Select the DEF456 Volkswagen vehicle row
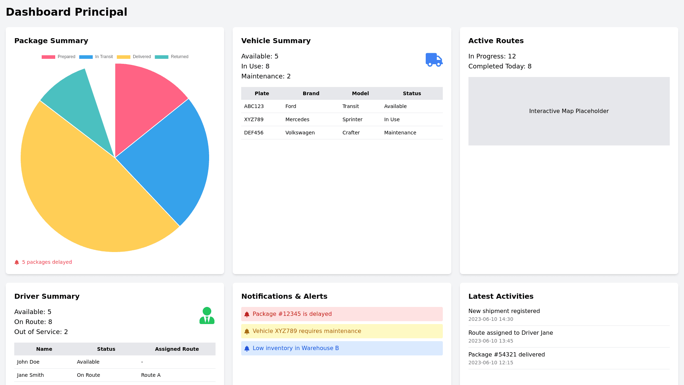684x385 pixels. (x=342, y=133)
